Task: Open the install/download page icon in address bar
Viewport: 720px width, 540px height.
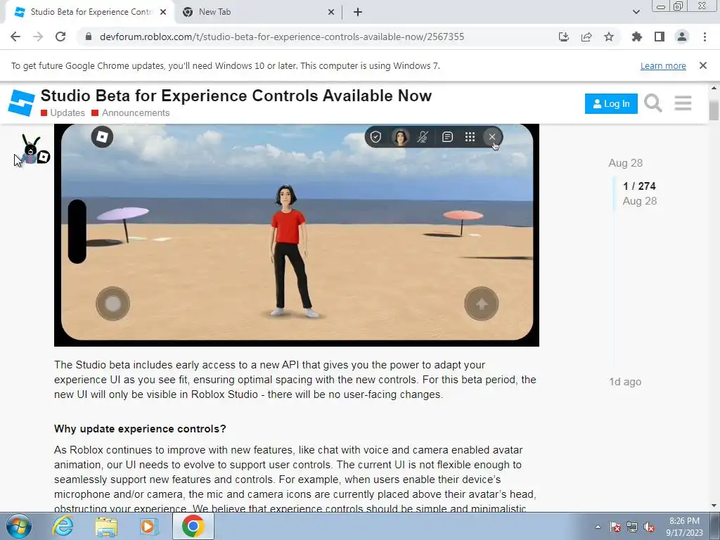Action: [563, 37]
